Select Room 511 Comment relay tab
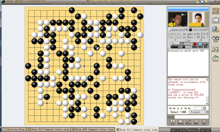The width and height of the screenshot is (220, 132). pyautogui.click(x=137, y=130)
